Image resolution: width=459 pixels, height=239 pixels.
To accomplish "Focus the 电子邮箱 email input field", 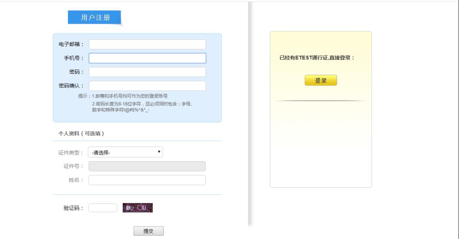I will [x=147, y=44].
